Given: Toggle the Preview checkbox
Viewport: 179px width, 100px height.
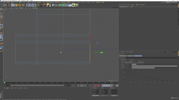Looking at the screenshot, I should pyautogui.click(x=134, y=59).
